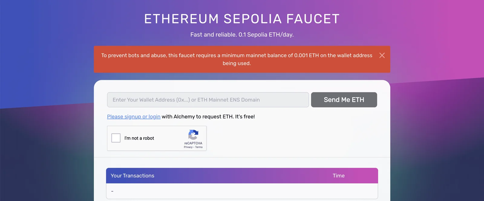Dismiss the red mainnet balance warning banner
This screenshot has height=201, width=484.
point(382,55)
